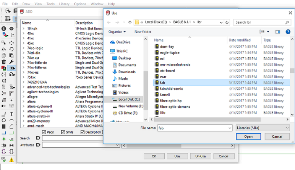Open the Edit menu
The height and width of the screenshot is (170, 295).
coord(15,4)
